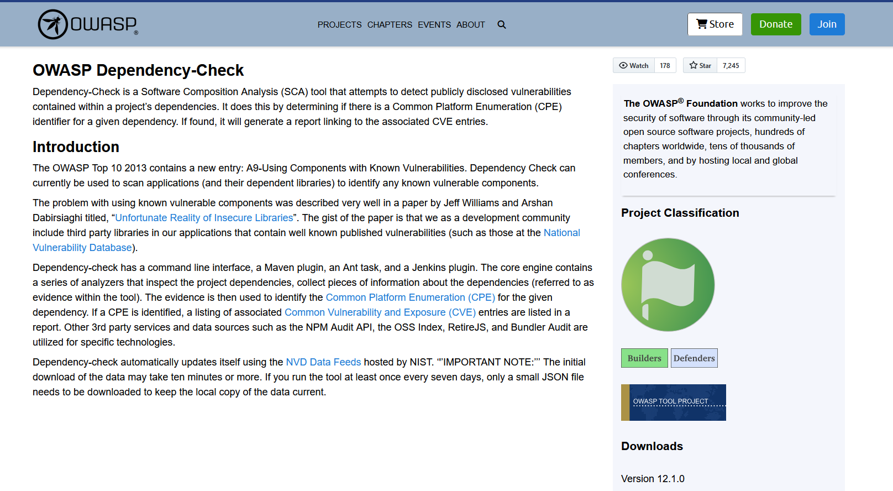893x491 pixels.
Task: Open the Store button
Action: [x=715, y=24]
